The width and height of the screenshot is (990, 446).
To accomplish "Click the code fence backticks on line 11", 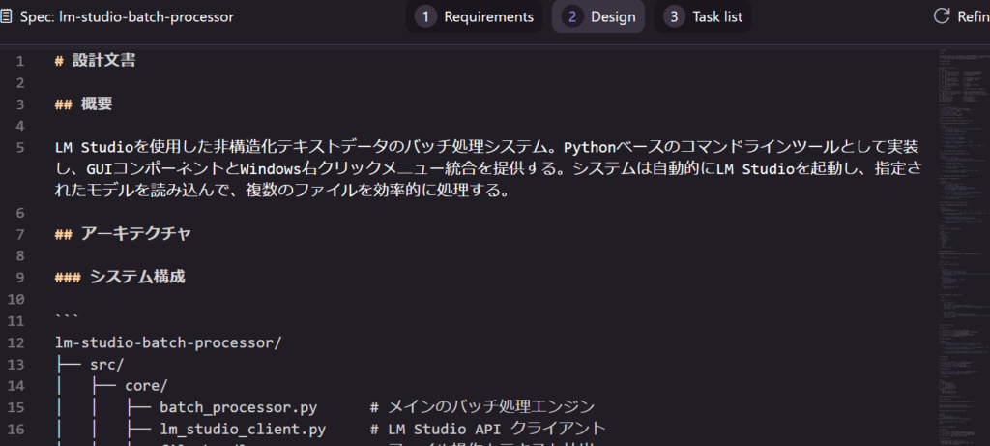I will click(x=67, y=317).
